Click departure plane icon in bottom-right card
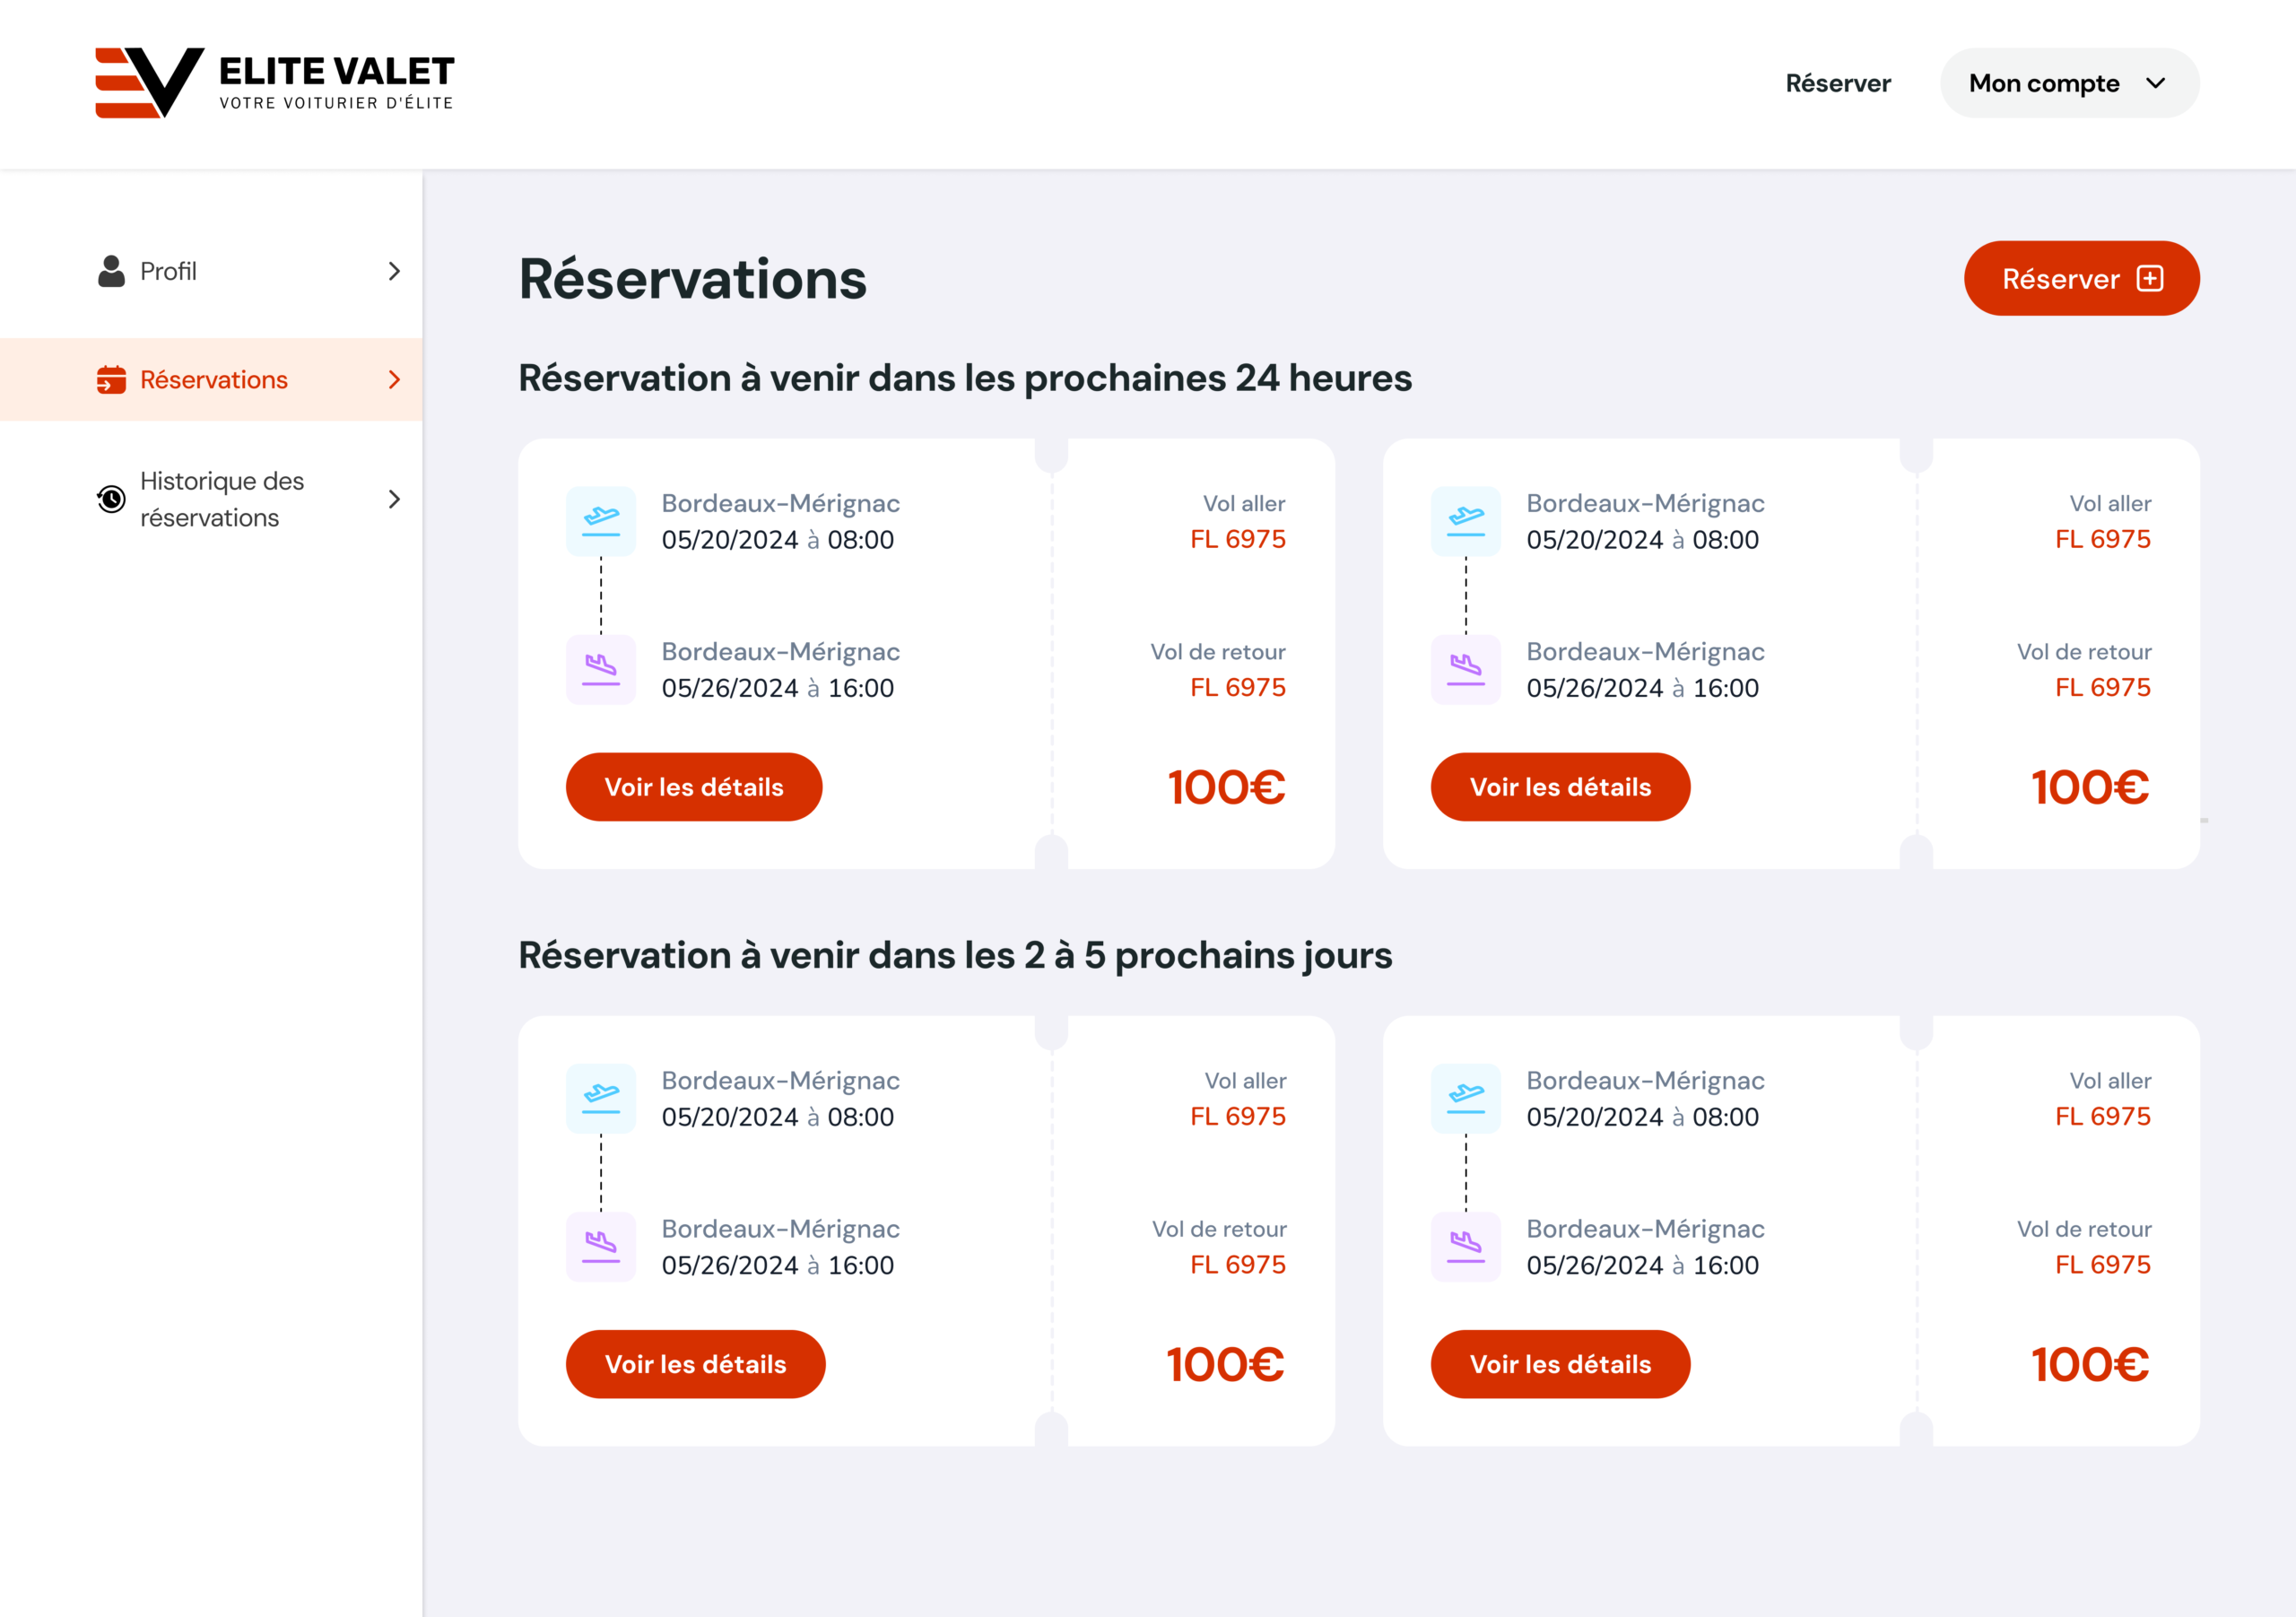Image resolution: width=2296 pixels, height=1617 pixels. click(x=1465, y=1097)
